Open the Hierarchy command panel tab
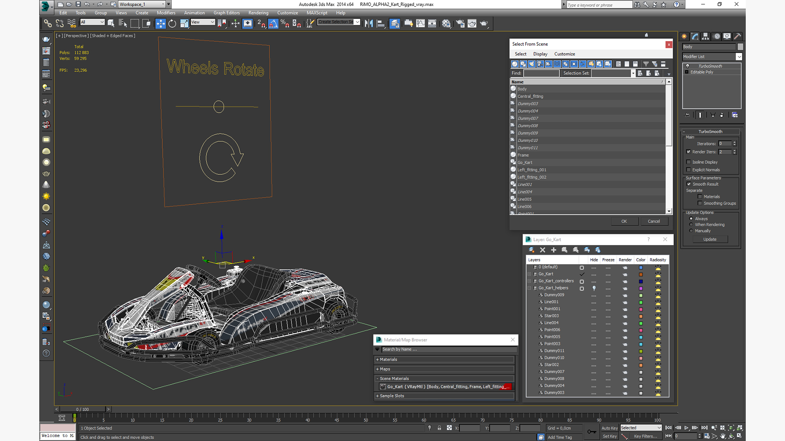This screenshot has width=785, height=441. [706, 36]
